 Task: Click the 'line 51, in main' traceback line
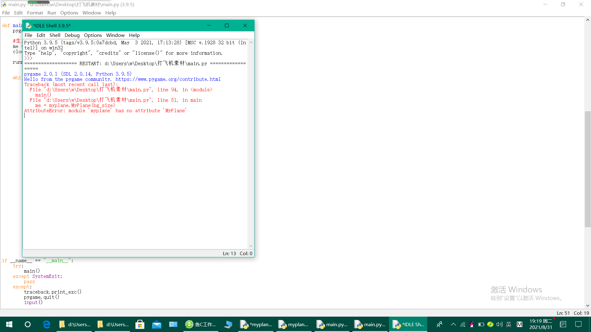pyautogui.click(x=116, y=100)
